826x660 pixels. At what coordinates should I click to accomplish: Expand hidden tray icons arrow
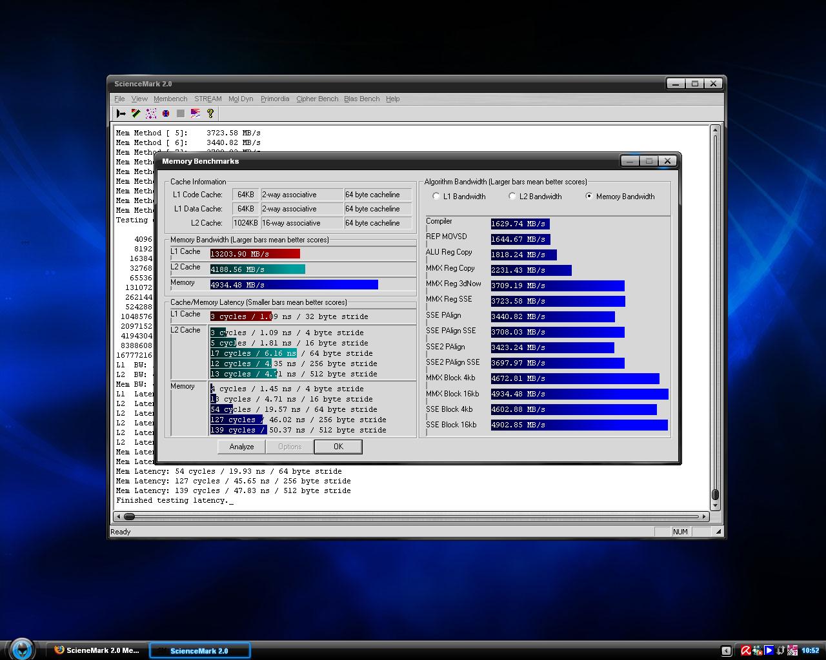pos(726,650)
